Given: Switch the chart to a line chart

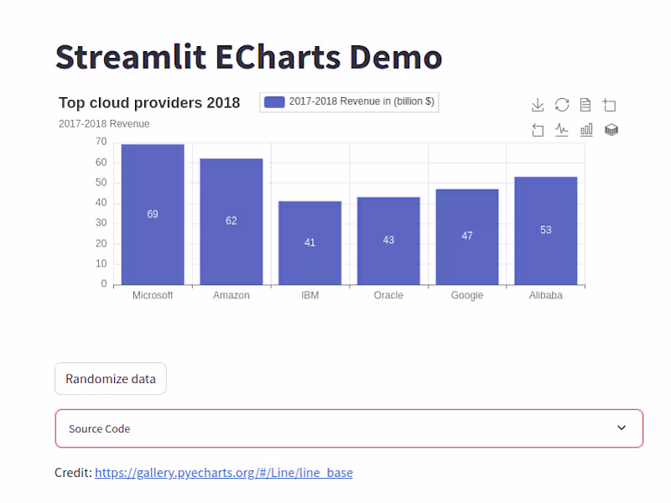Looking at the screenshot, I should pyautogui.click(x=562, y=129).
